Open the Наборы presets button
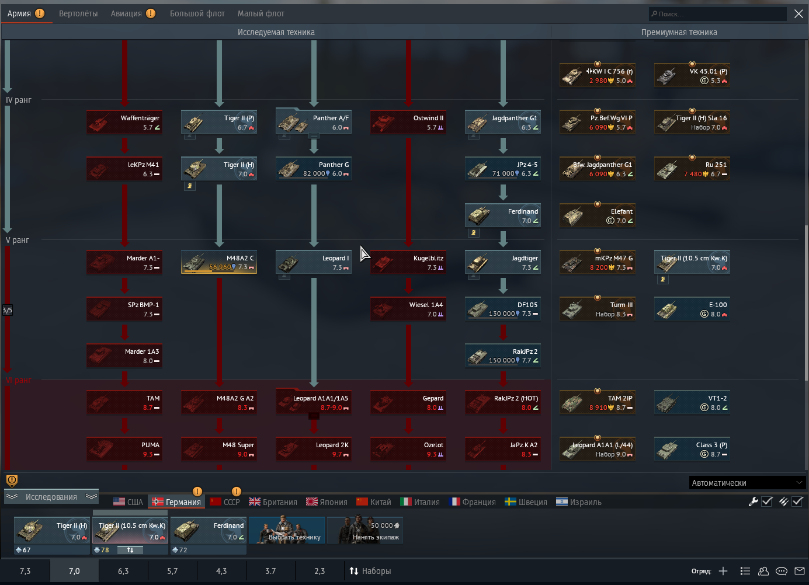 (370, 571)
